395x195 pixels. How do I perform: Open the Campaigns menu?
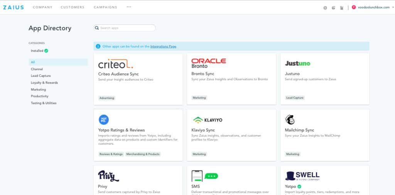point(105,7)
